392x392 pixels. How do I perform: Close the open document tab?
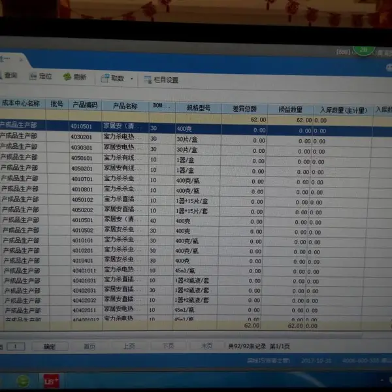22,59
